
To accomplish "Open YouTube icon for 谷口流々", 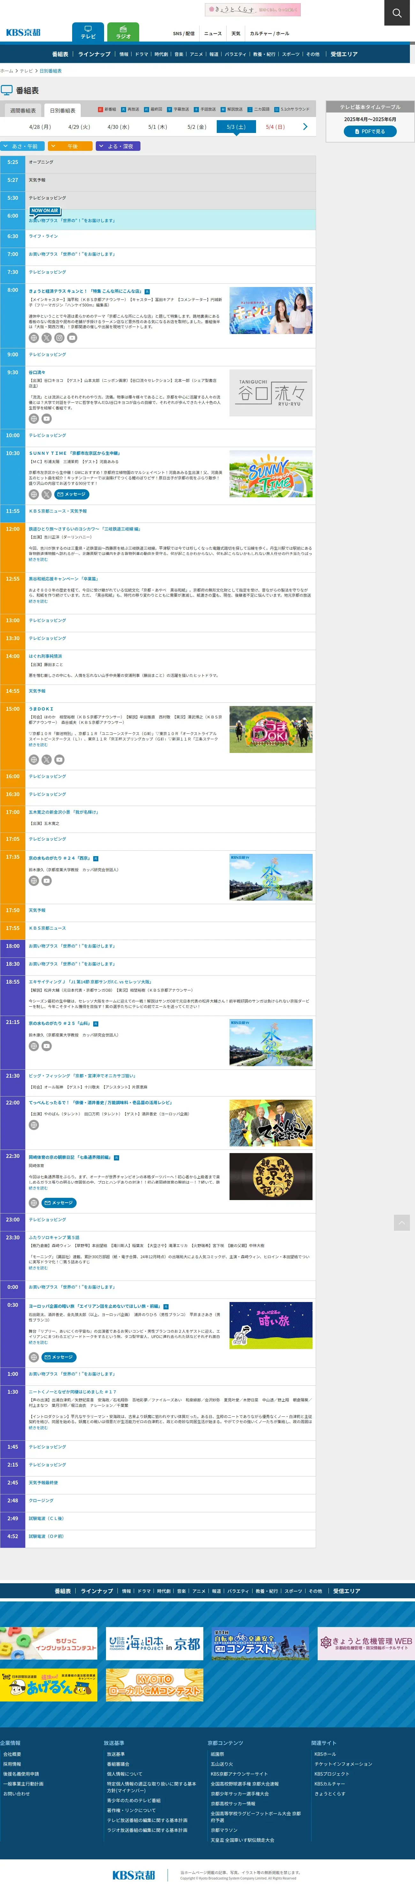I will tap(46, 418).
